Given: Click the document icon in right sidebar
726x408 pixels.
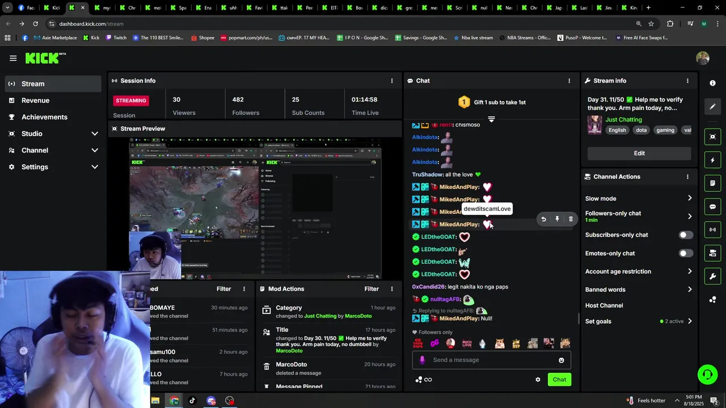Looking at the screenshot, I should 712,183.
